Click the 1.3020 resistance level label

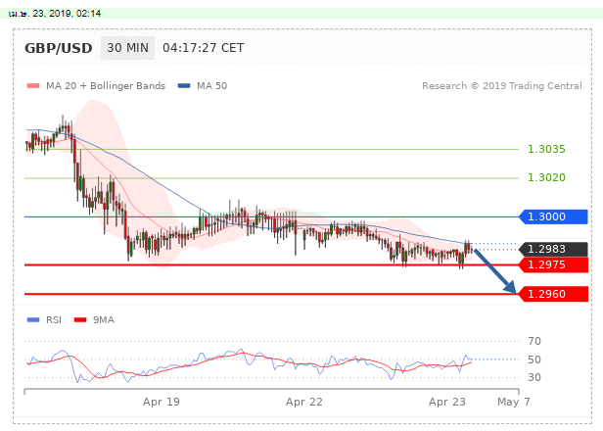pyautogui.click(x=546, y=177)
